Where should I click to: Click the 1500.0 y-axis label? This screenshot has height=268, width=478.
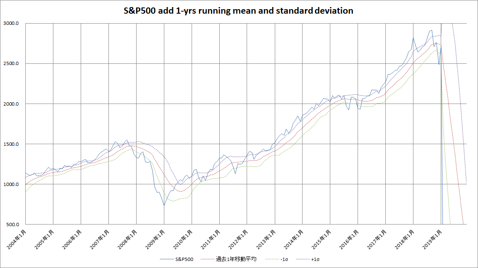(x=11, y=144)
